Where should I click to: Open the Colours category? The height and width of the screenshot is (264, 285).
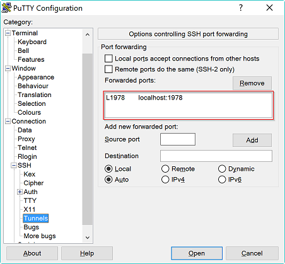(x=29, y=112)
